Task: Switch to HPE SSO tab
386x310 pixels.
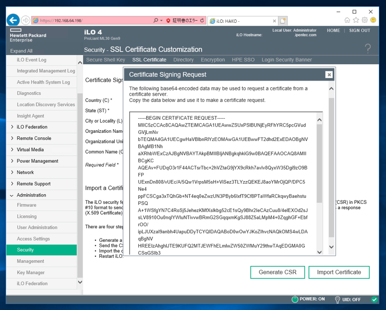Action: click(243, 60)
